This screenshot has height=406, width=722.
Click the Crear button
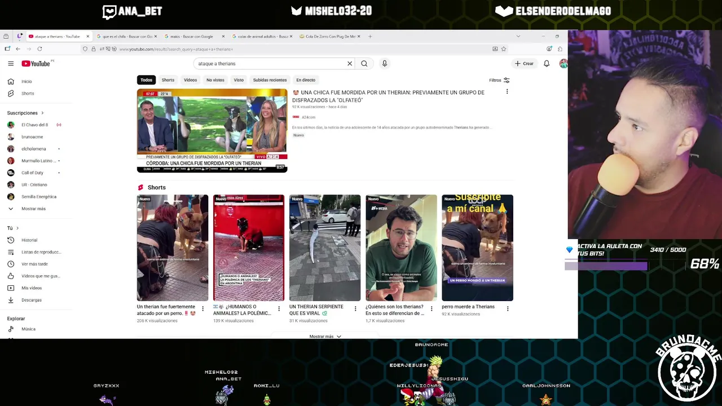coord(524,64)
